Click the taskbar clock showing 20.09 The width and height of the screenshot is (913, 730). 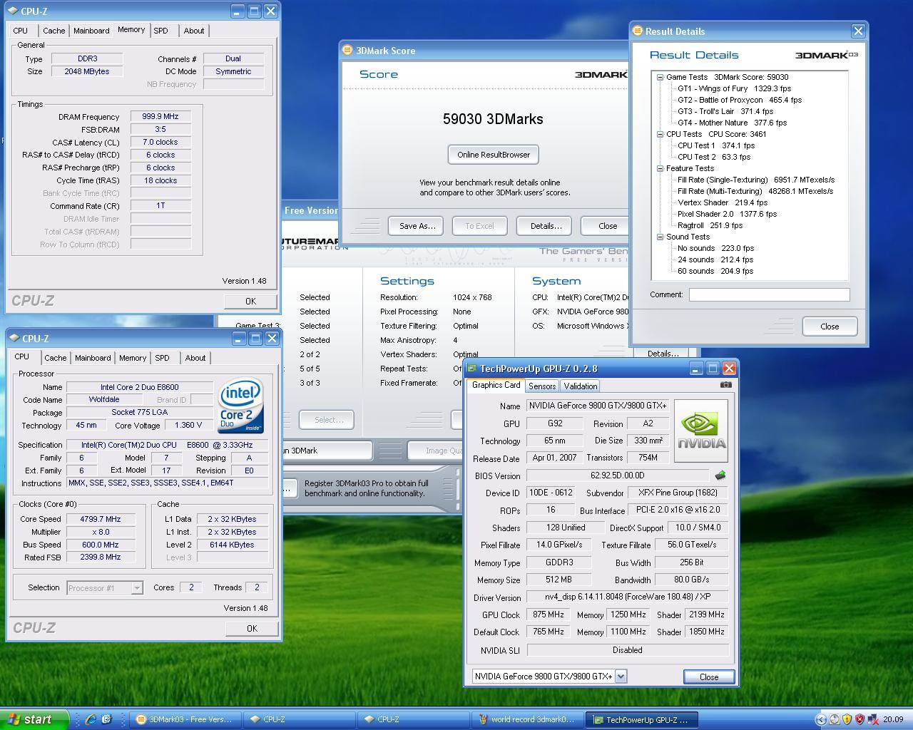pyautogui.click(x=892, y=719)
